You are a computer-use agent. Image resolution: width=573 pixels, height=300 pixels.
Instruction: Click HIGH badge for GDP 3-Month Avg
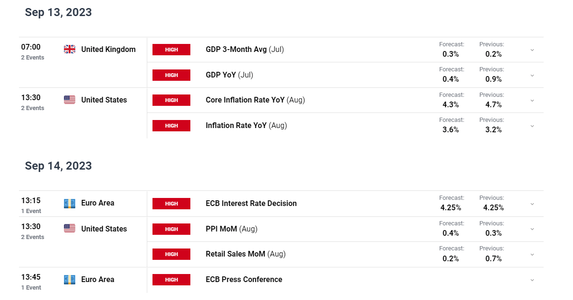(171, 50)
